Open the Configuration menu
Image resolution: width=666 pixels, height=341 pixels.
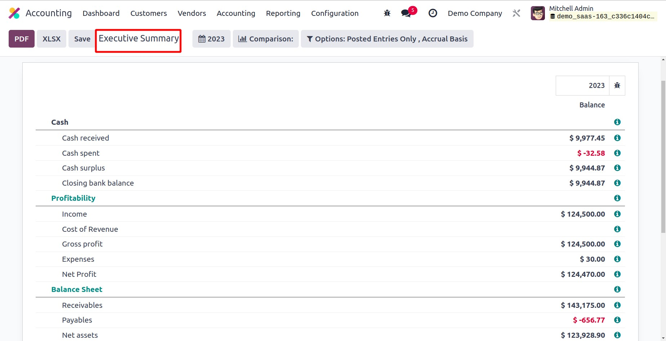[x=334, y=13]
